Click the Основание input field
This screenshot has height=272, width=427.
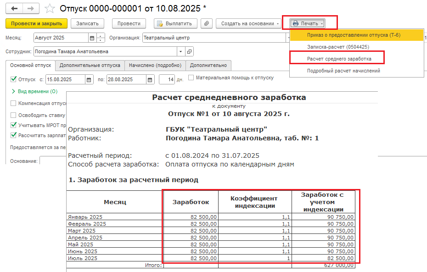coord(53,161)
